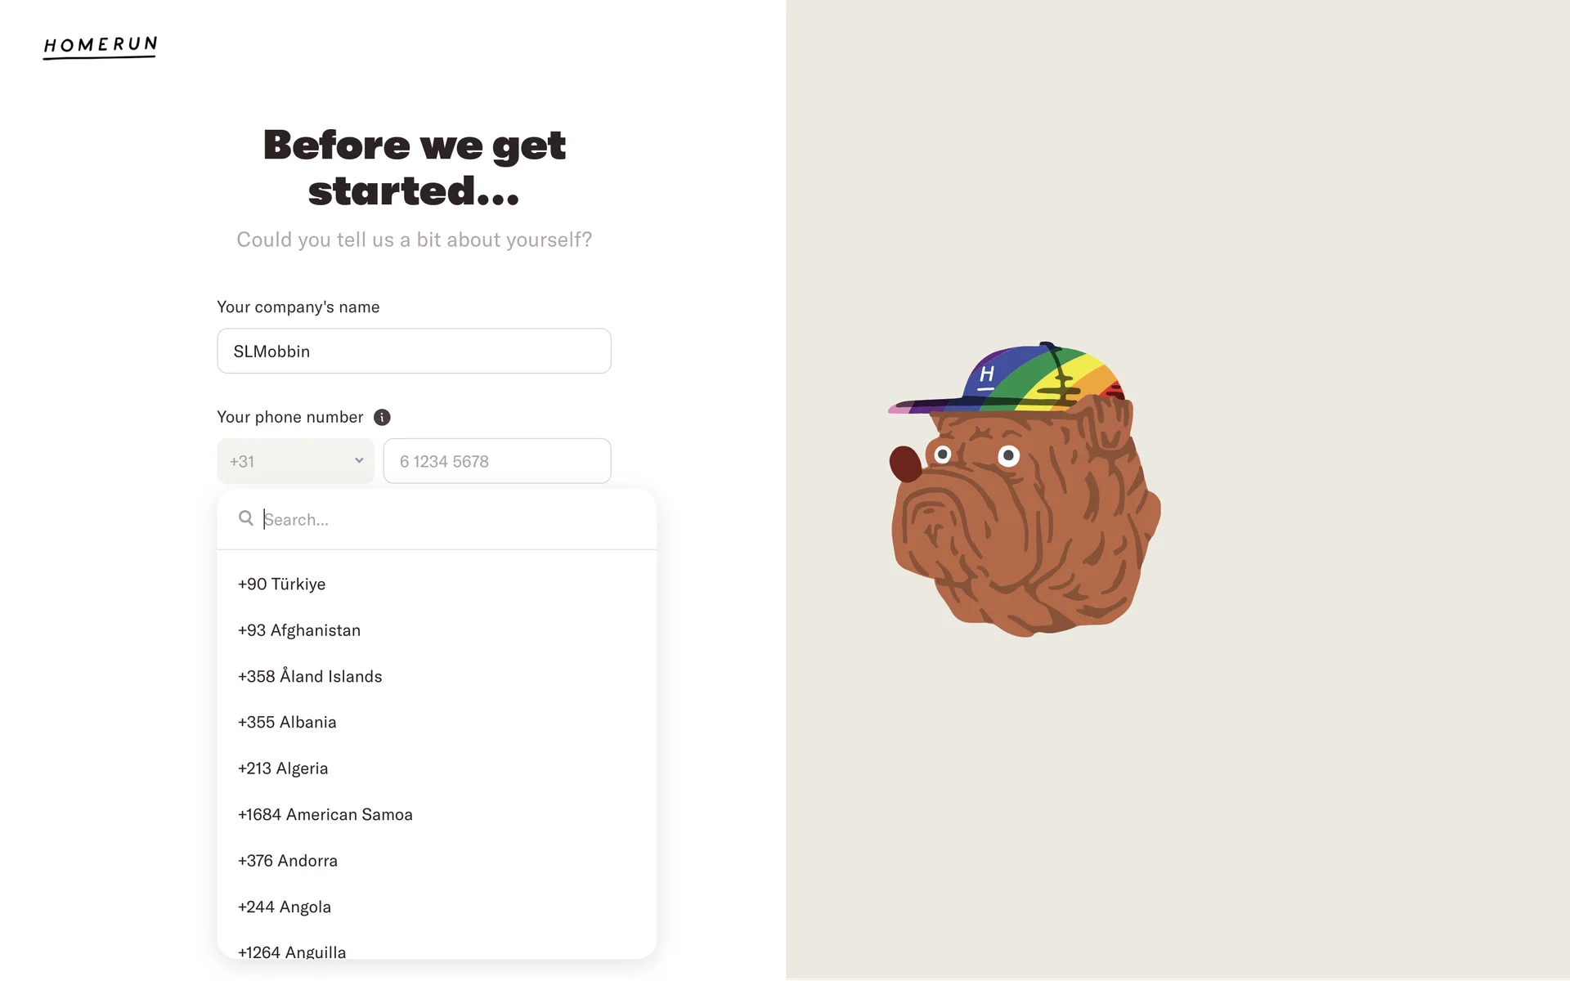Open the +31 country code dropdown
The height and width of the screenshot is (981, 1570).
(x=296, y=461)
